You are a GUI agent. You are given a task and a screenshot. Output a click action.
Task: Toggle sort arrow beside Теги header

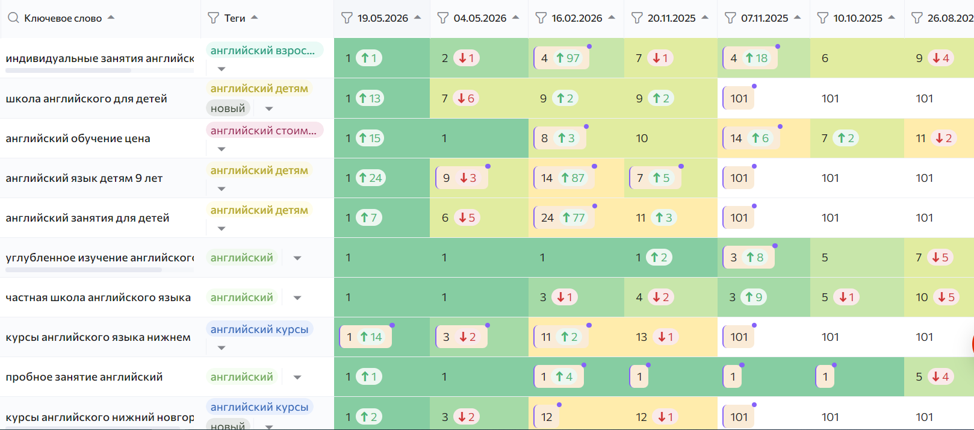pos(255,17)
